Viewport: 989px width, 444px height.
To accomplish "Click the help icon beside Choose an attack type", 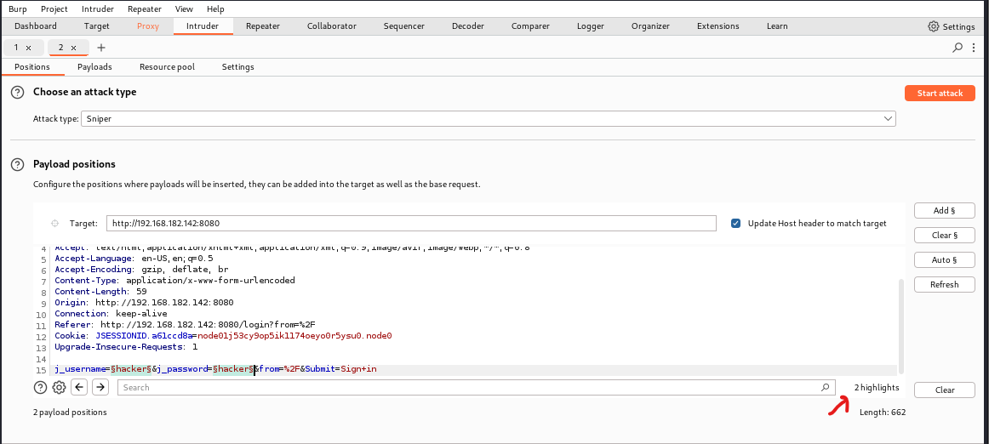I will pos(17,92).
